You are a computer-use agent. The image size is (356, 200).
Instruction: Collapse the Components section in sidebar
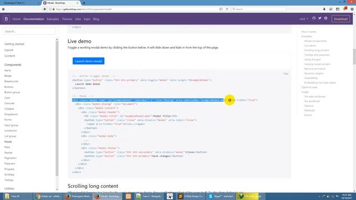pos(13,64)
